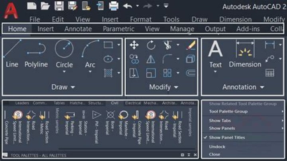Click the Open folder icon in quick access toolbar

tap(45, 6)
